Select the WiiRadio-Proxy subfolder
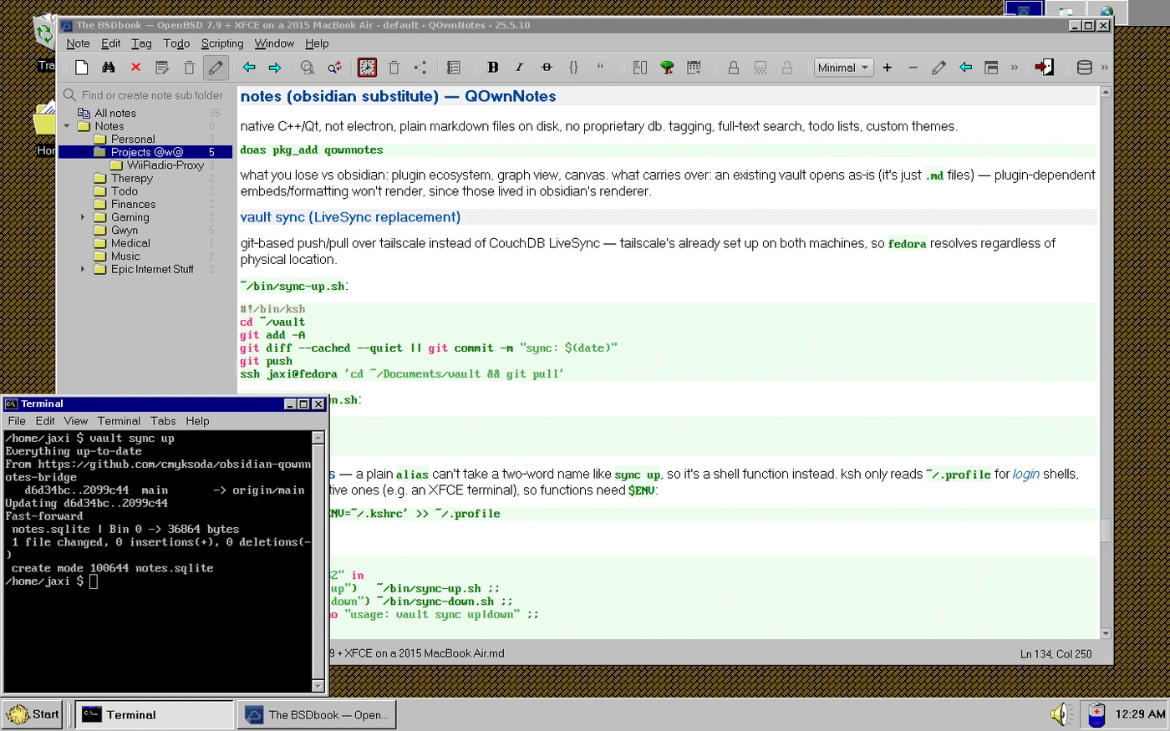 [x=165, y=165]
